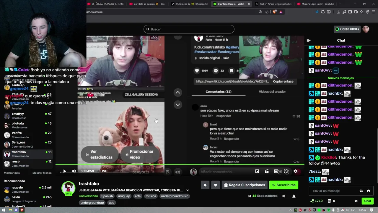Open the channel points 1710 menu

(316, 201)
